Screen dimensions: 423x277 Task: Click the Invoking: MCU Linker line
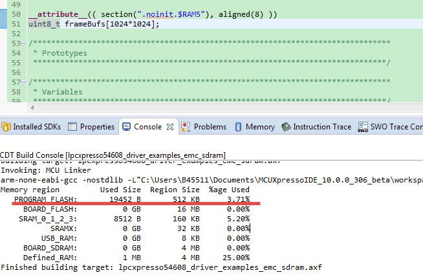pos(45,170)
